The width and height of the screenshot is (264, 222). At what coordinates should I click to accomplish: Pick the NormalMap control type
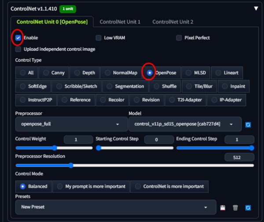tap(121, 73)
